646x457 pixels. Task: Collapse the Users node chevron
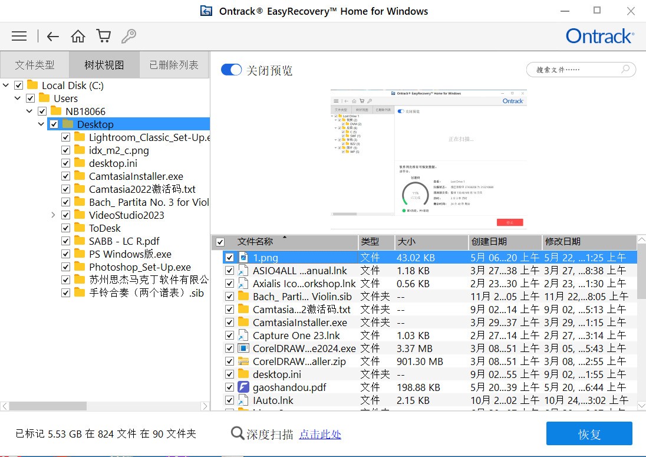17,98
